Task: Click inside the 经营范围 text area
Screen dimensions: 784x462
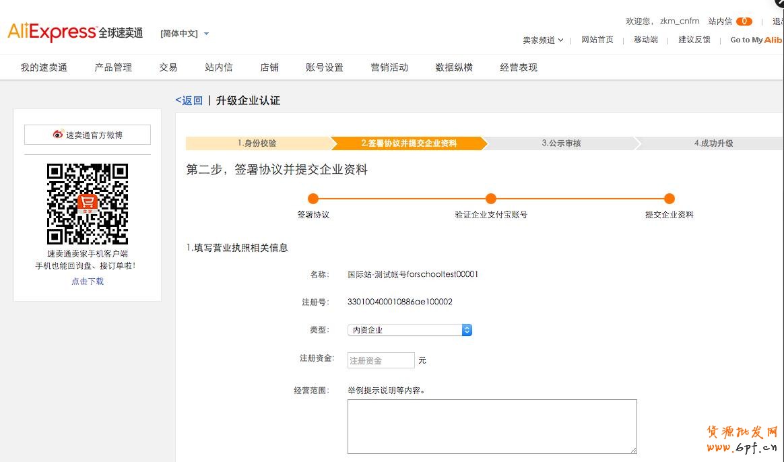Action: (492, 426)
